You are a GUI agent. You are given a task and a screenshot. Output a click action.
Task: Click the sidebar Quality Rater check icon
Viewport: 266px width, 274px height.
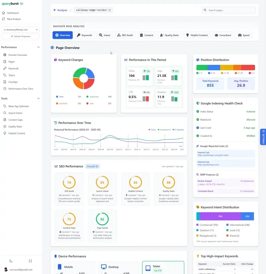pos(5,126)
